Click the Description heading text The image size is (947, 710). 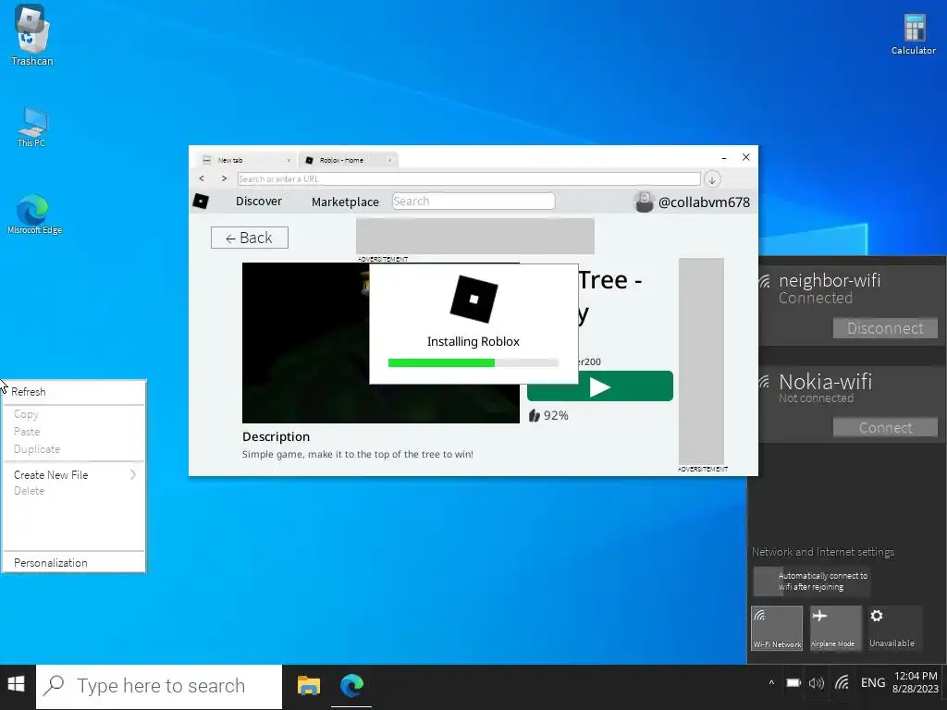[276, 436]
